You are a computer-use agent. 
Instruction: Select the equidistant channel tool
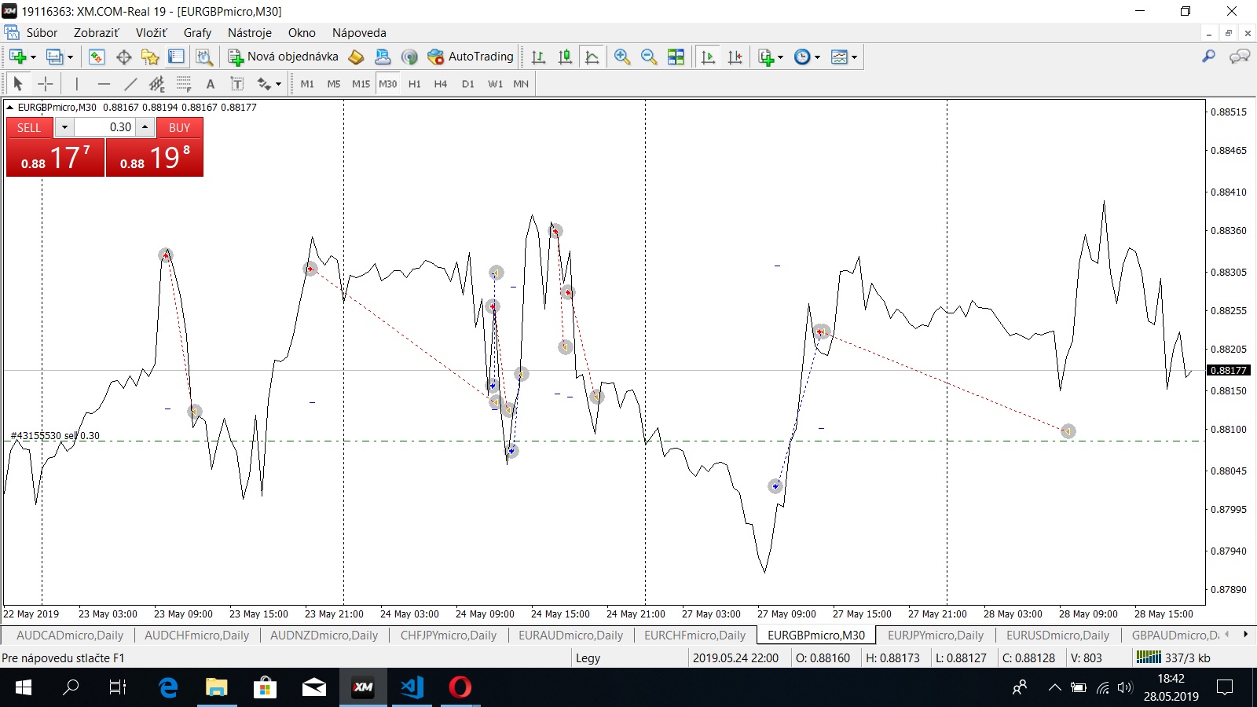tap(157, 83)
